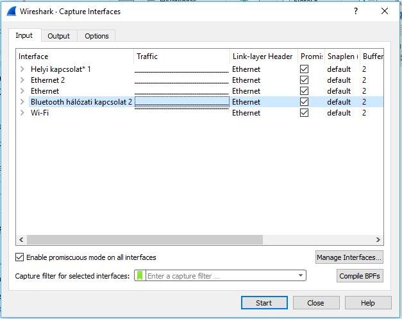Open Manage Interfaces dialog
The width and height of the screenshot is (402, 319).
pyautogui.click(x=349, y=257)
